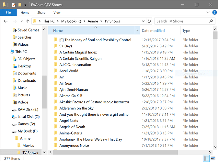Select the A Certain Magical Index folder
Image resolution: width=218 pixels, height=162 pixels.
tap(78, 52)
